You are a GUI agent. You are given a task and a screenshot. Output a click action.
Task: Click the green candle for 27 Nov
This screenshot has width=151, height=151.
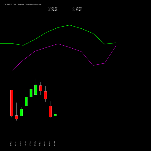tap(31, 93)
